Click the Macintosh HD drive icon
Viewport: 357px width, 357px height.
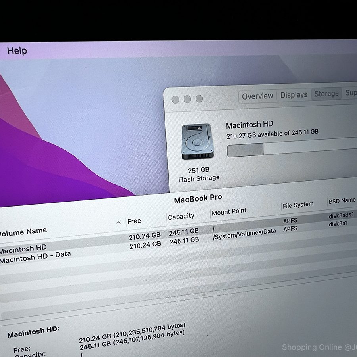[x=198, y=142]
